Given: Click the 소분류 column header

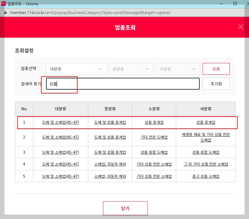Looking at the screenshot, I should [x=154, y=109].
